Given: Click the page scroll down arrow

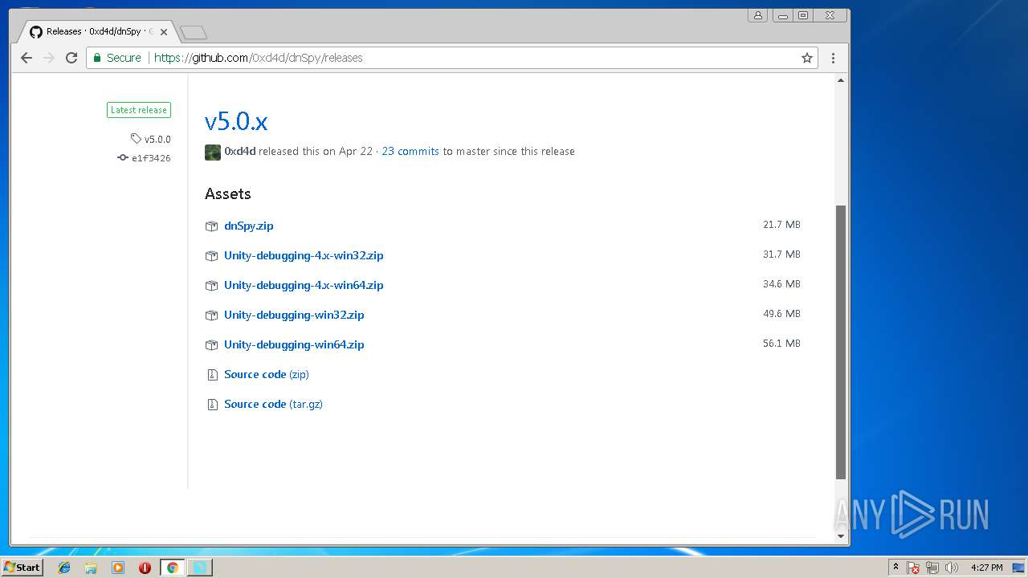Looking at the screenshot, I should [x=841, y=536].
